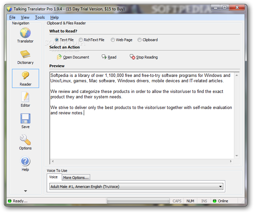Open the File menu

[x=12, y=17]
